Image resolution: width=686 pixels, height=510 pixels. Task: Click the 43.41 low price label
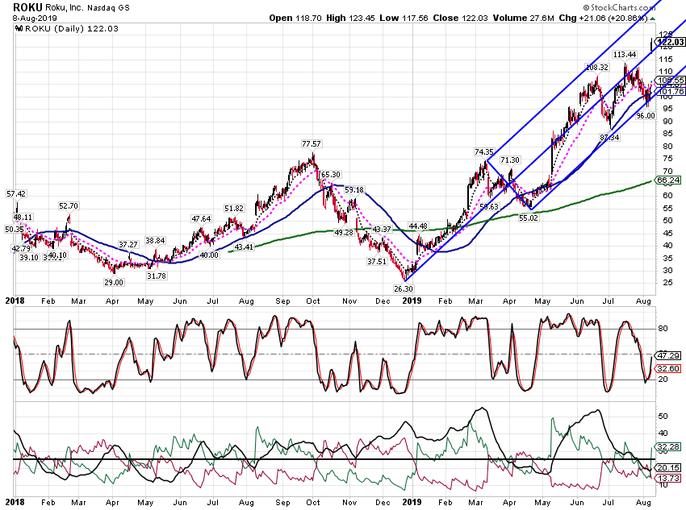click(244, 247)
